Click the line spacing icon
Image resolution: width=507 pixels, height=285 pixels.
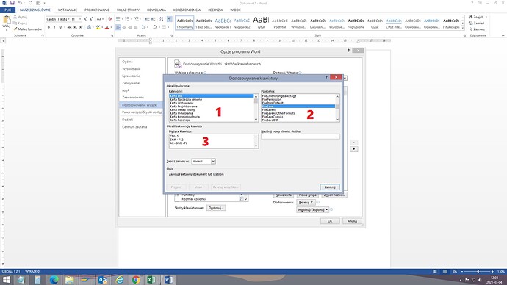[144, 27]
